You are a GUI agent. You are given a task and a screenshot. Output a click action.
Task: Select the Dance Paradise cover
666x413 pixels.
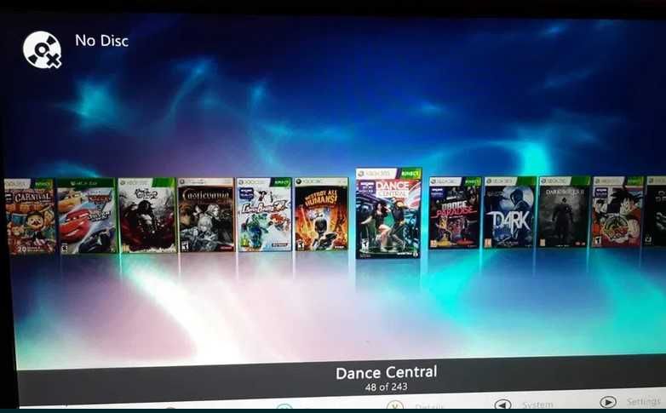(455, 212)
